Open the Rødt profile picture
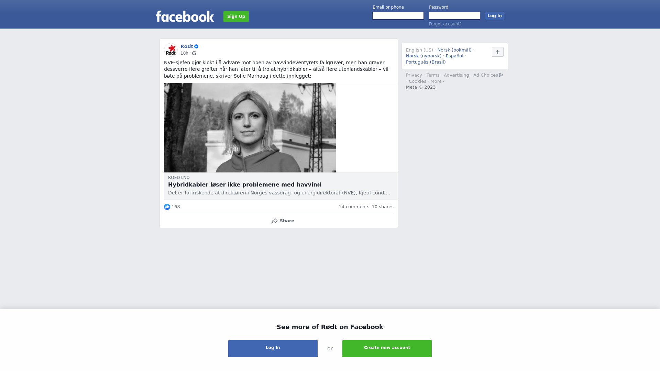This screenshot has height=371, width=660. coord(171,50)
